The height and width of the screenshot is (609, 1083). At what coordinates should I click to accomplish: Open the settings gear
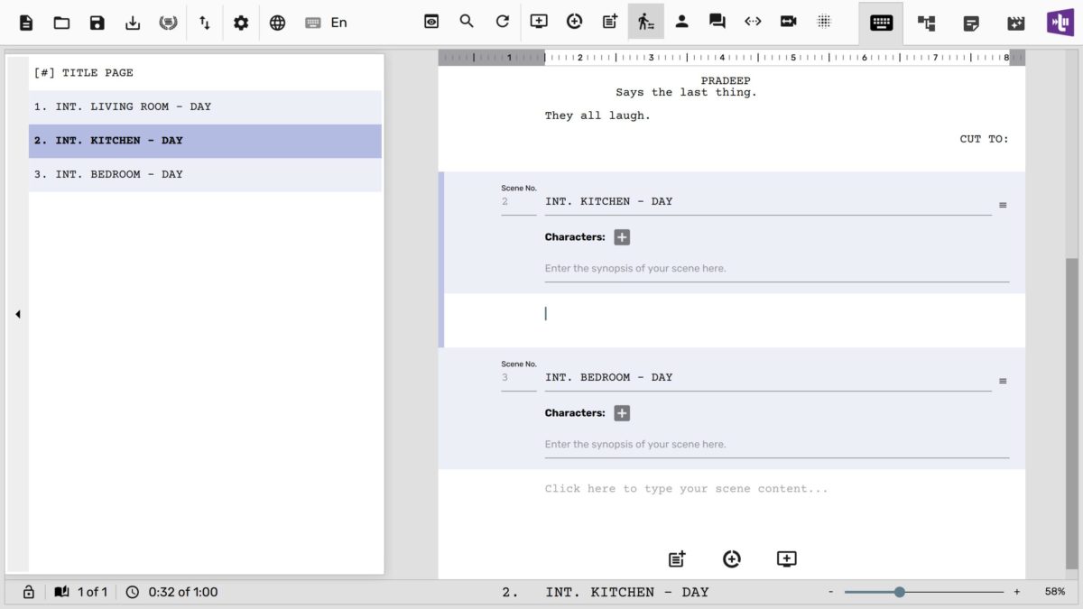click(x=241, y=23)
